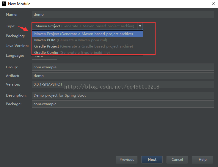Click the Package field com.example
The width and height of the screenshot is (218, 167).
pos(123,104)
